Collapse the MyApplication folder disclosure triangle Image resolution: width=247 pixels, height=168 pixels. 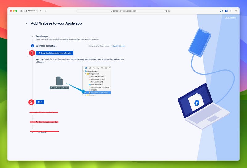point(86,74)
